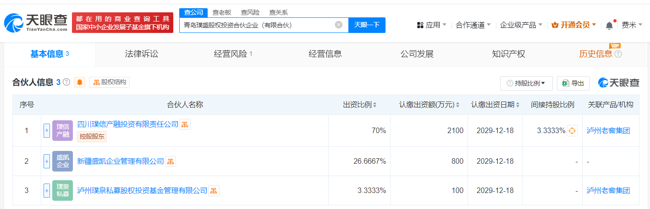
Task: Open 四川璞信产融投资有限责任公司 company link
Action: pos(127,124)
